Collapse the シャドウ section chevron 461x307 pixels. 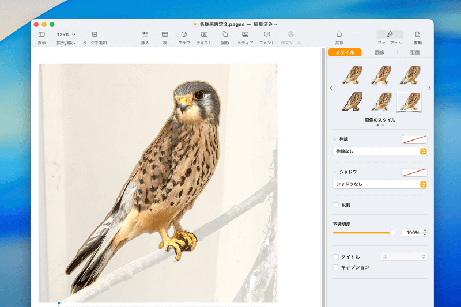tap(335, 172)
